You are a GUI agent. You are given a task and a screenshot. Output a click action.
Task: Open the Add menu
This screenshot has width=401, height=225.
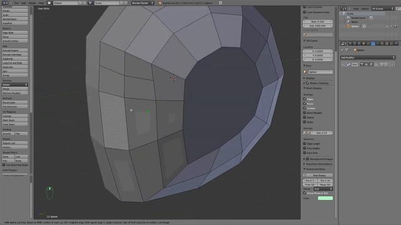tap(24, 2)
